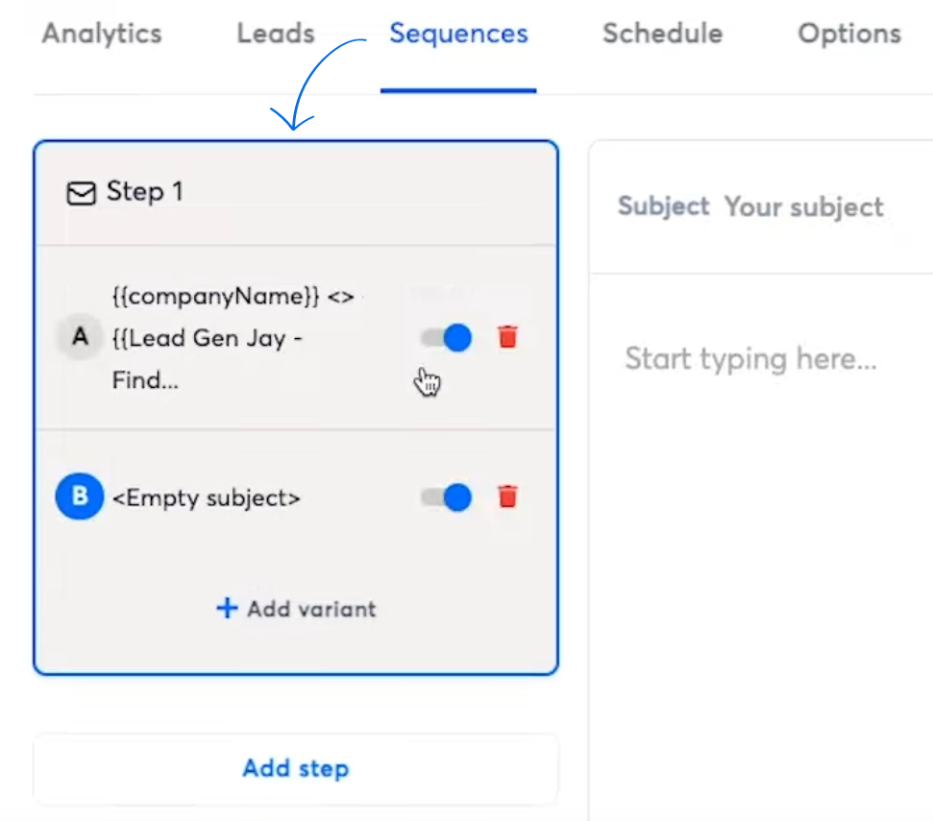The width and height of the screenshot is (933, 821).
Task: Disable the toggle for variant A
Action: tap(447, 338)
